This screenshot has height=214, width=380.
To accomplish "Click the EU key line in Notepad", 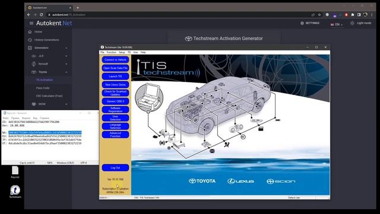I will [x=42, y=136].
